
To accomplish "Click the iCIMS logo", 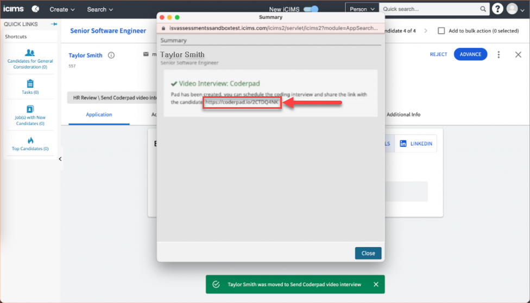I will click(x=14, y=9).
